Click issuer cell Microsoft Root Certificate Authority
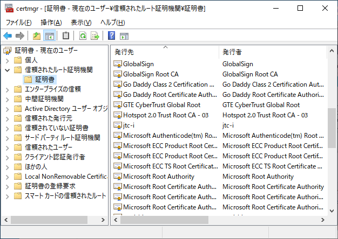 pos(273,187)
